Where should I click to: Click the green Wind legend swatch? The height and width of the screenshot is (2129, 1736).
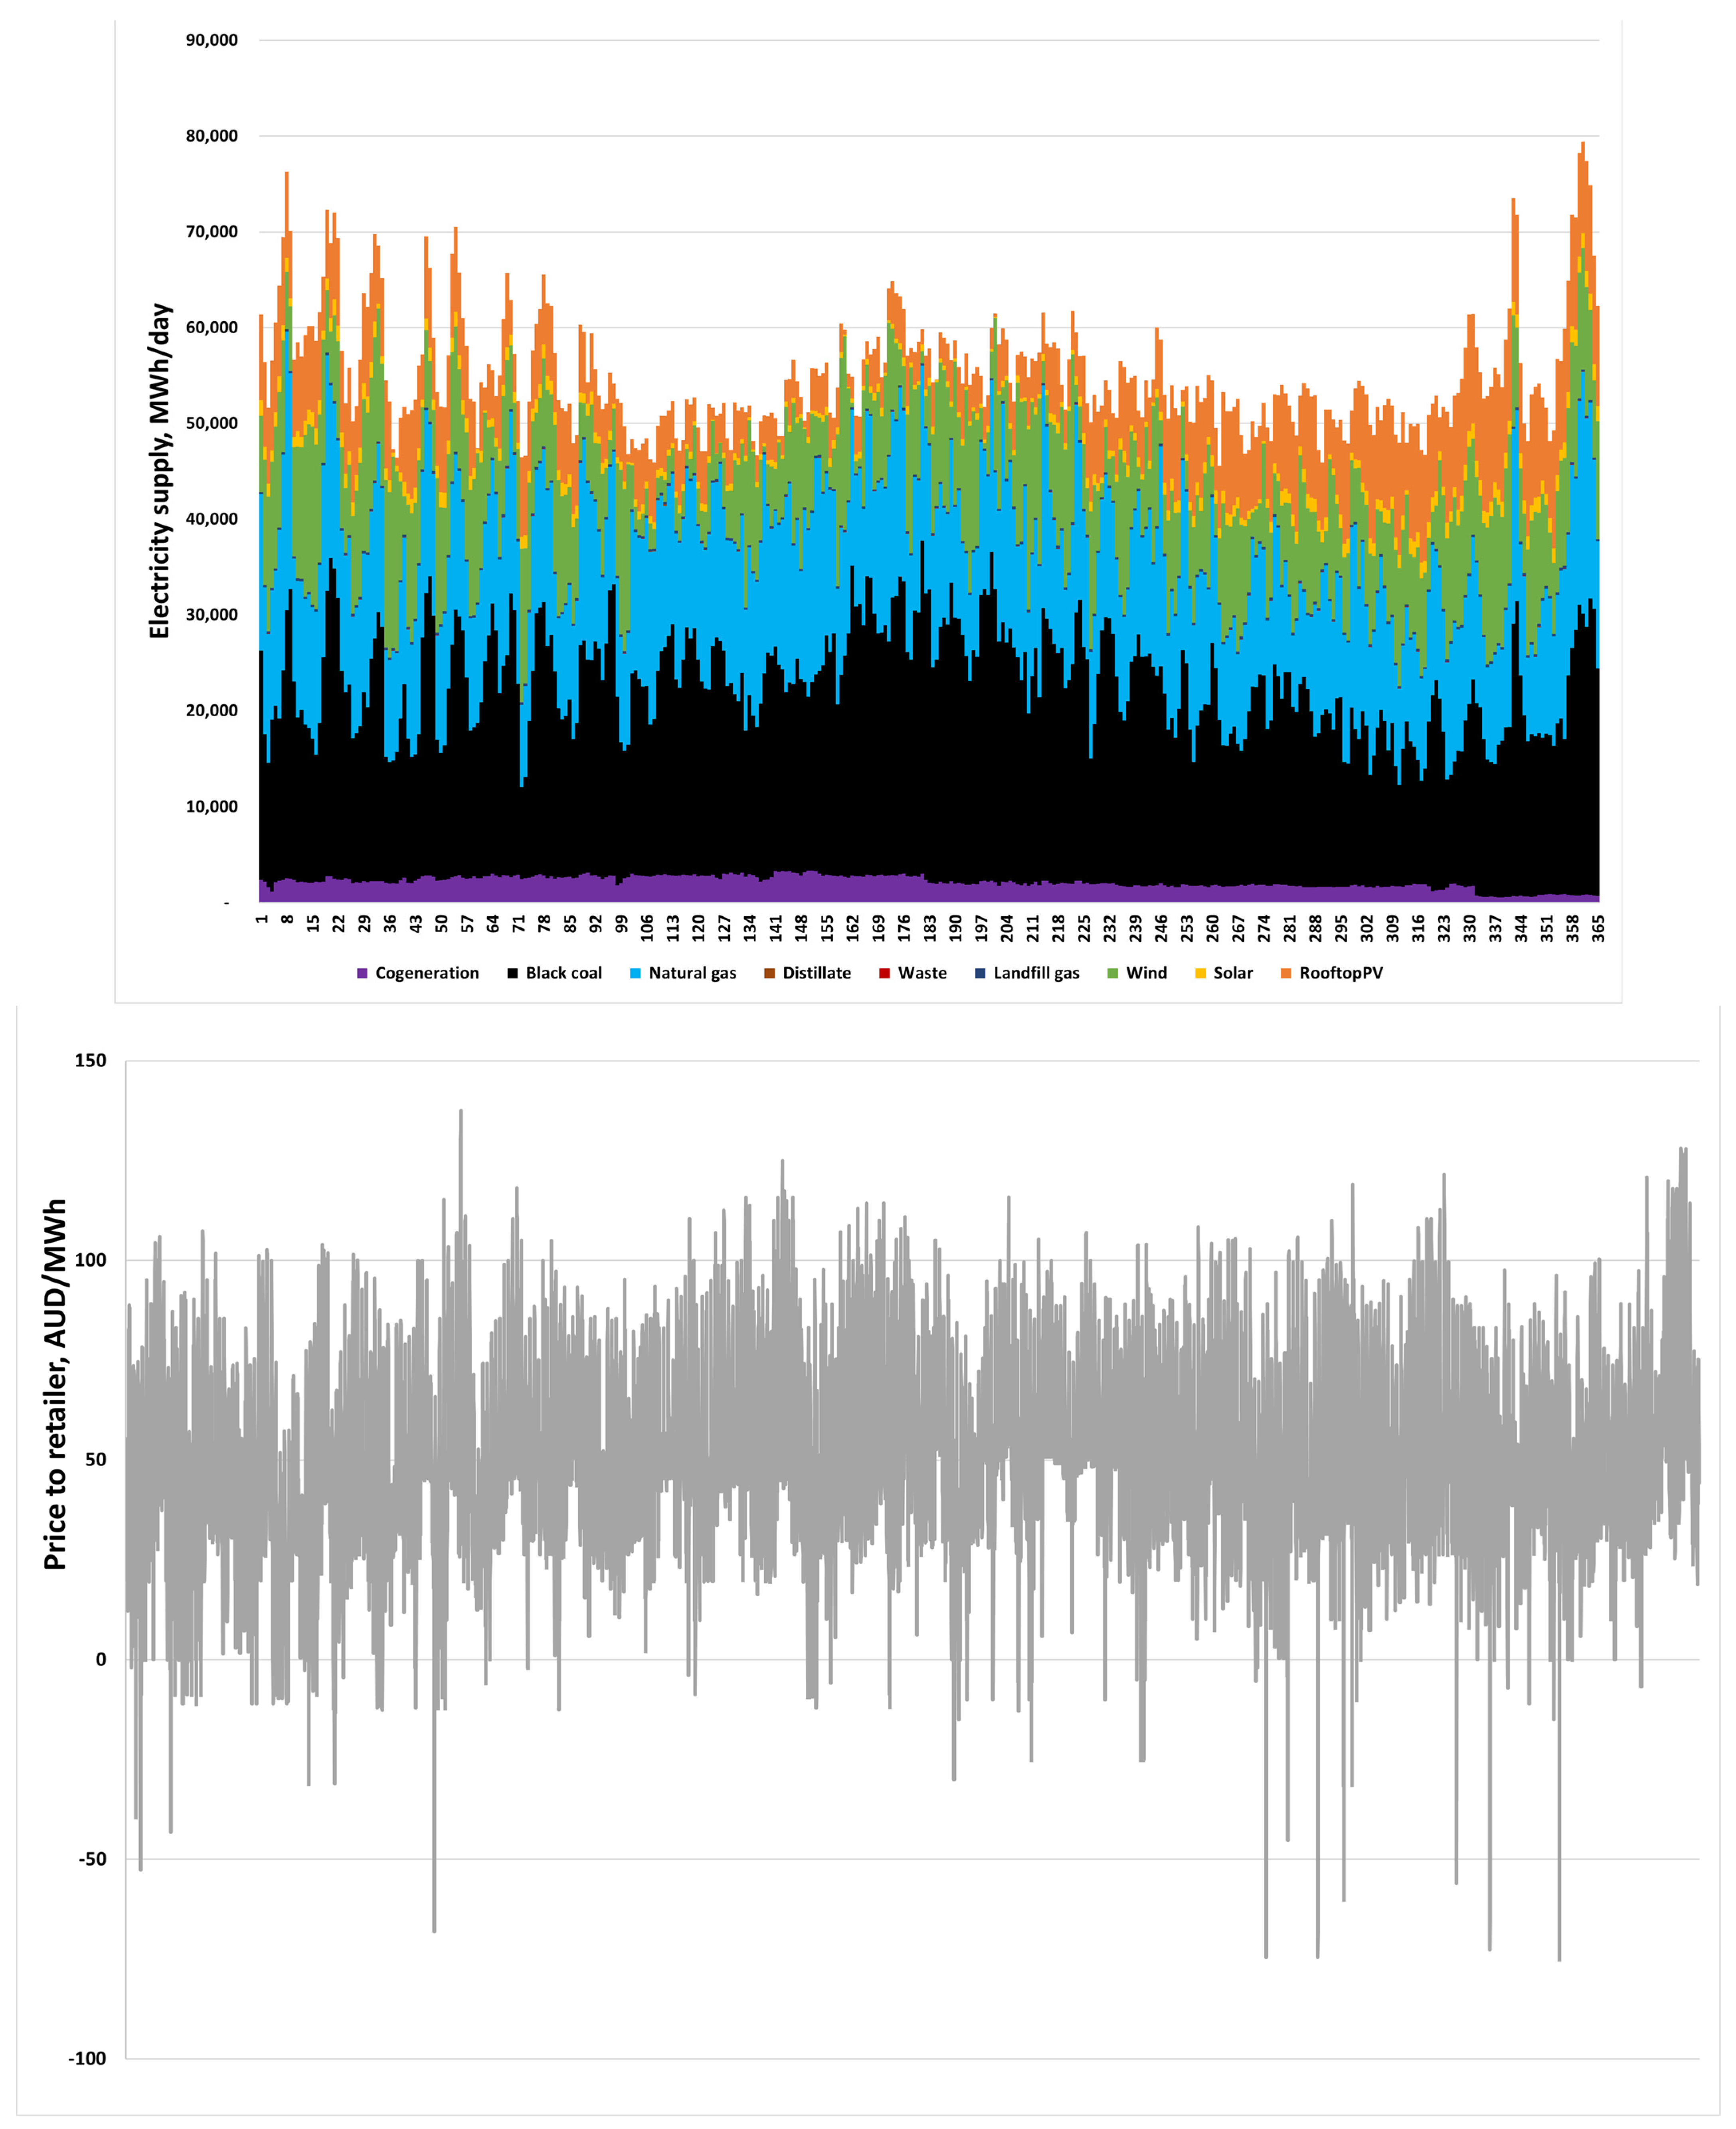[x=1113, y=973]
